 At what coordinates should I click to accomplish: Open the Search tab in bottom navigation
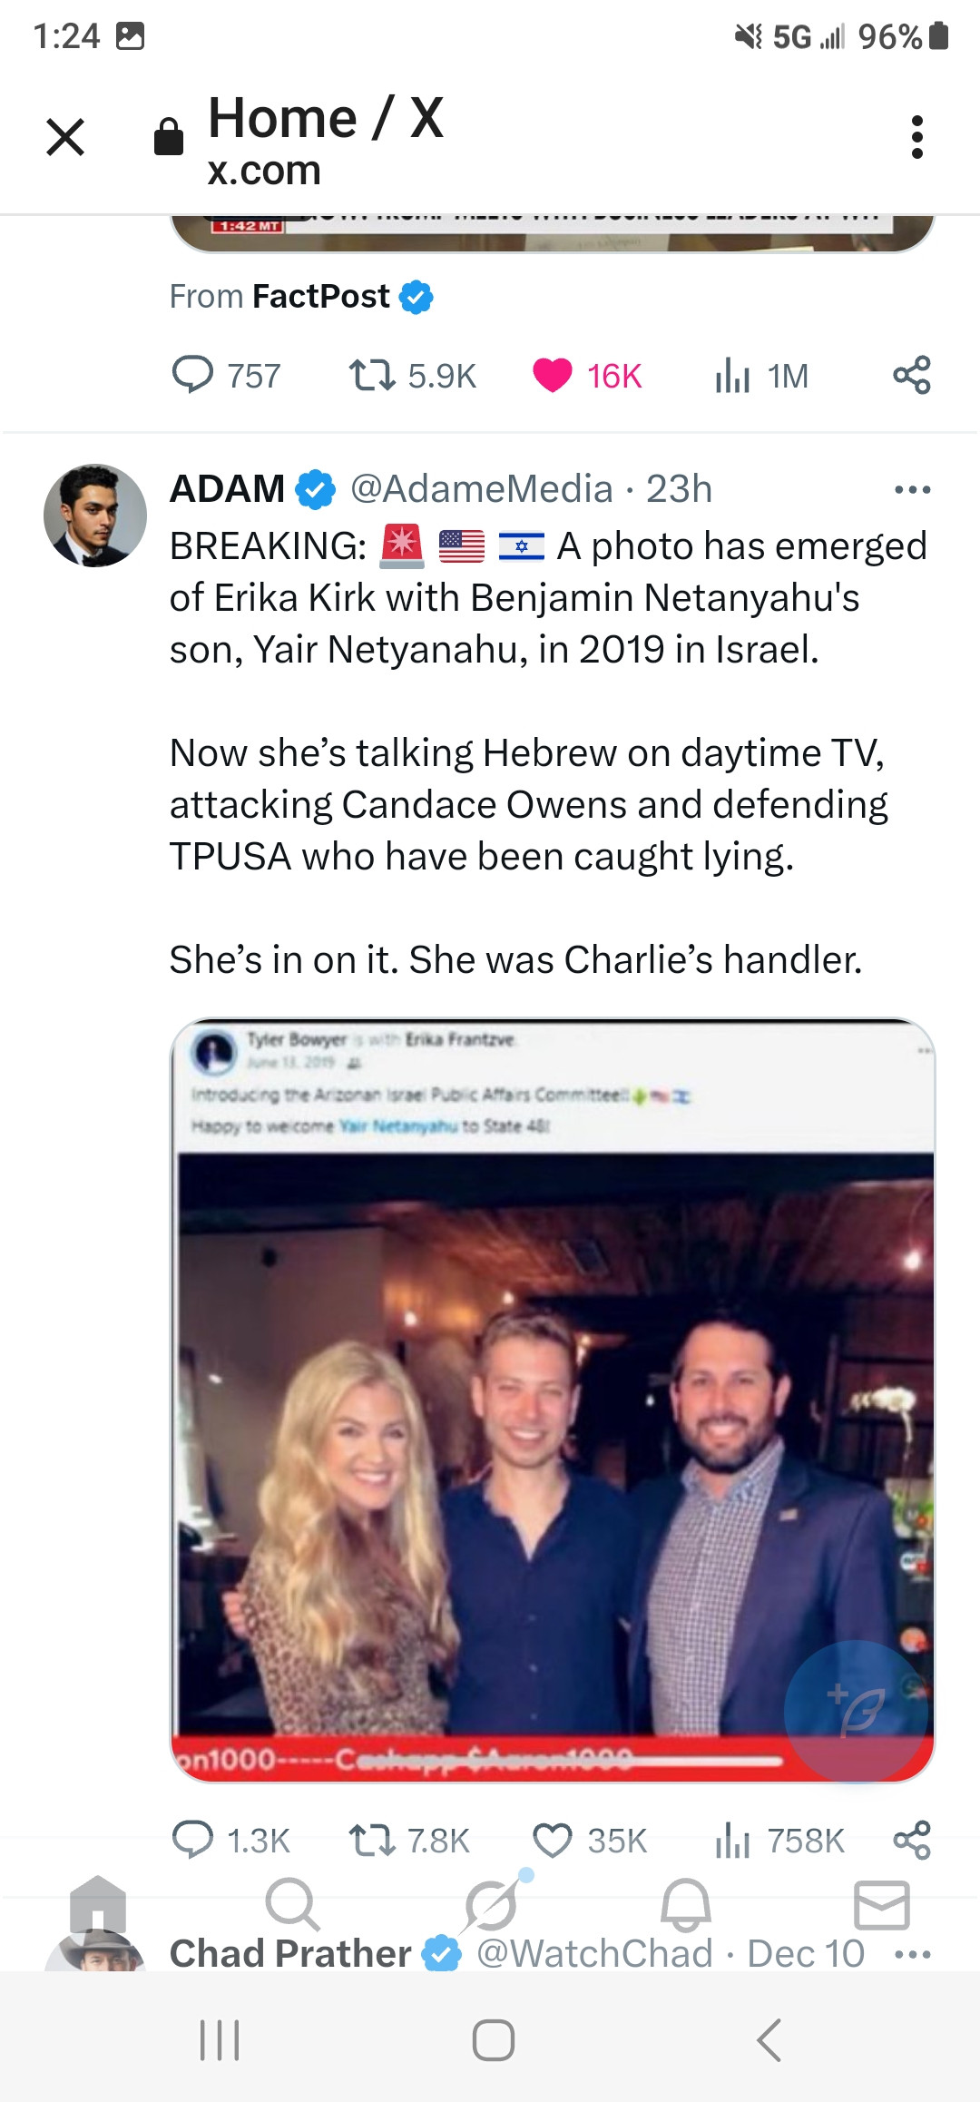point(292,1904)
